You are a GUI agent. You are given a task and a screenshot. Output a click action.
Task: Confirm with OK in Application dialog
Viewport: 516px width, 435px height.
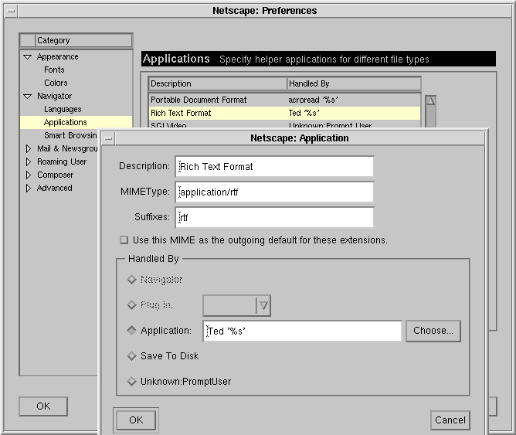tap(136, 420)
